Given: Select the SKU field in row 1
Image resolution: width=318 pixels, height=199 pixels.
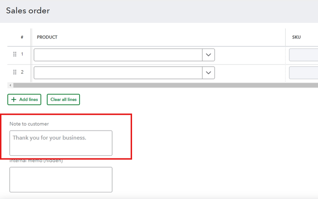Looking at the screenshot, I should pyautogui.click(x=304, y=55).
